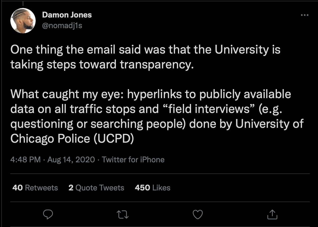Retweet this tweet using the arrows icon
Viewport: 318px width, 227px height.
pyautogui.click(x=123, y=215)
